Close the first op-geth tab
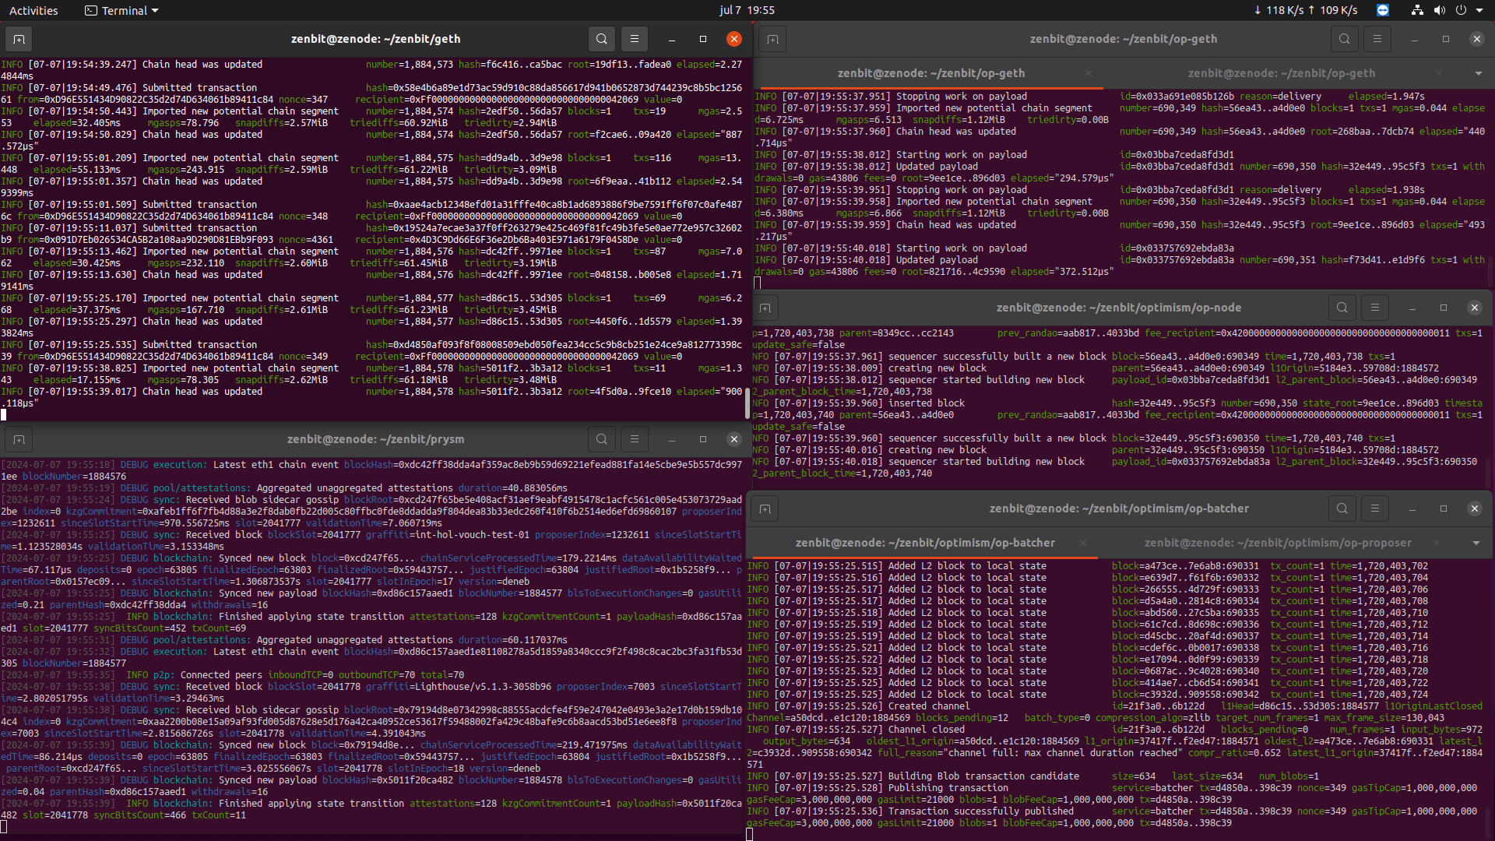1495x841 pixels. pyautogui.click(x=1089, y=73)
